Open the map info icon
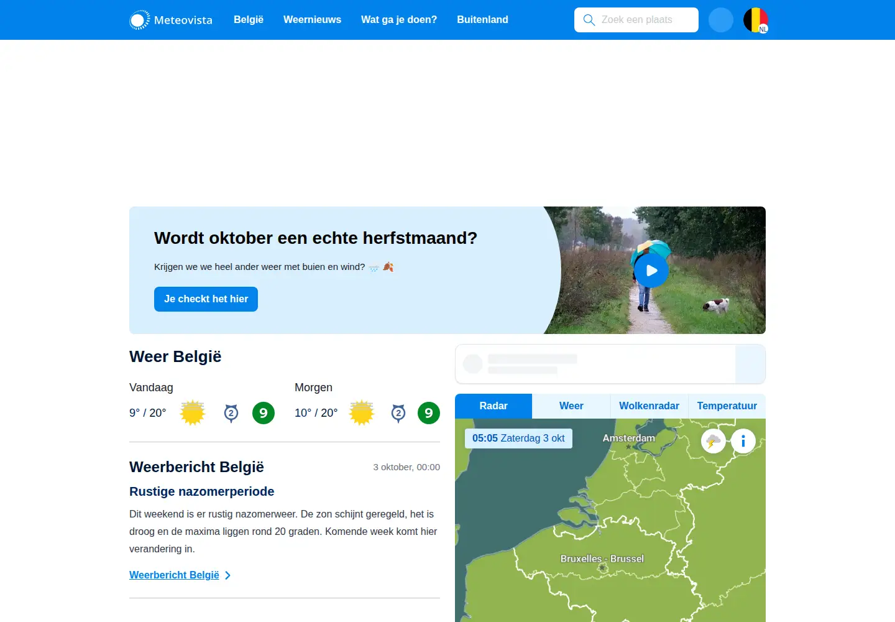Image resolution: width=895 pixels, height=622 pixels. (x=743, y=442)
